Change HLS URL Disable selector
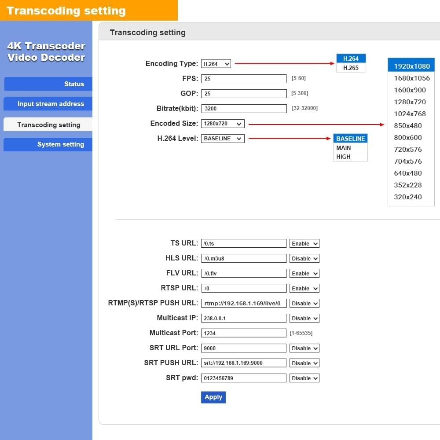The width and height of the screenshot is (440, 440). click(304, 258)
